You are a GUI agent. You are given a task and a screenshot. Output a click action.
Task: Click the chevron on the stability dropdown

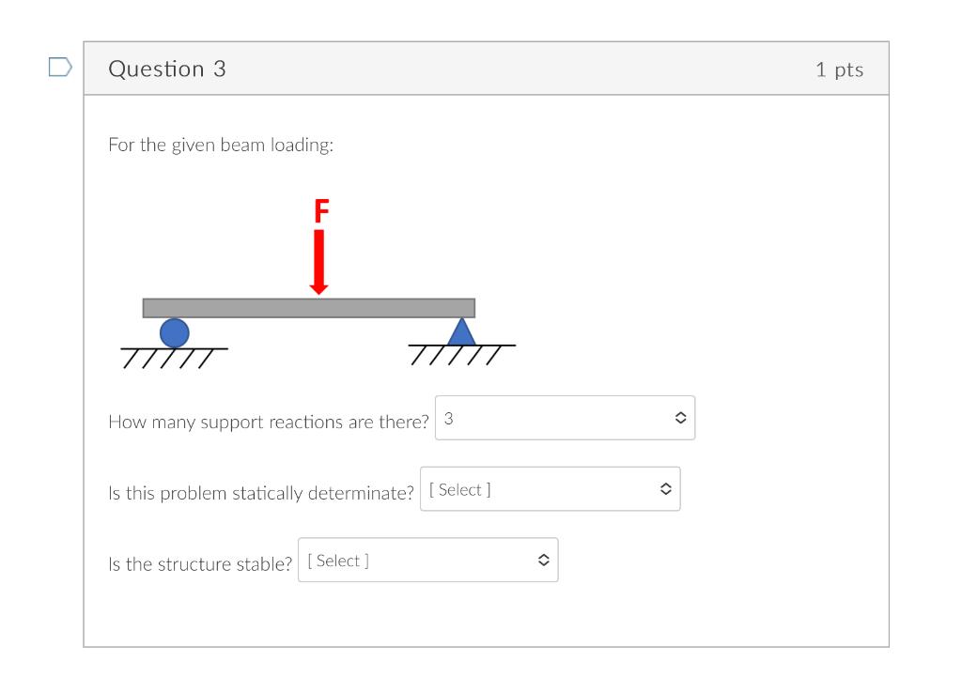pos(543,560)
